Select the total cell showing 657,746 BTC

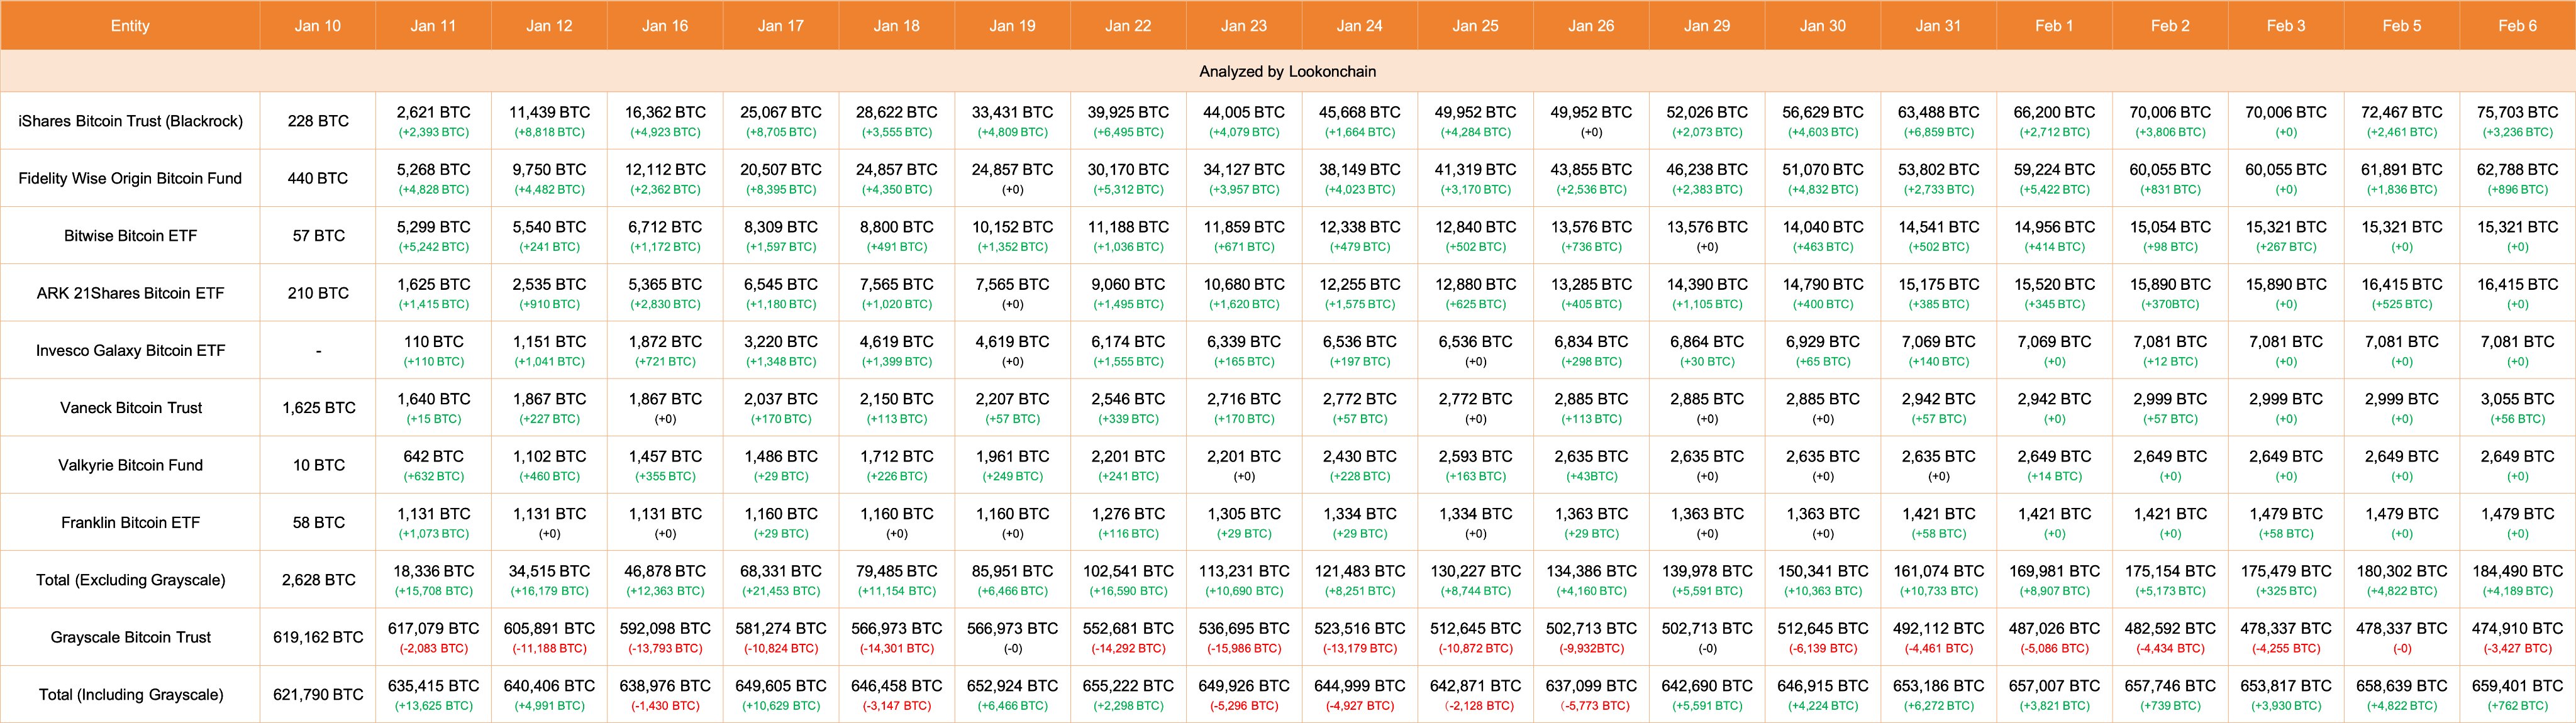click(x=2170, y=694)
